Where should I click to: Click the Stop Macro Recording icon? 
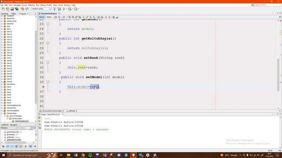pos(109,17)
